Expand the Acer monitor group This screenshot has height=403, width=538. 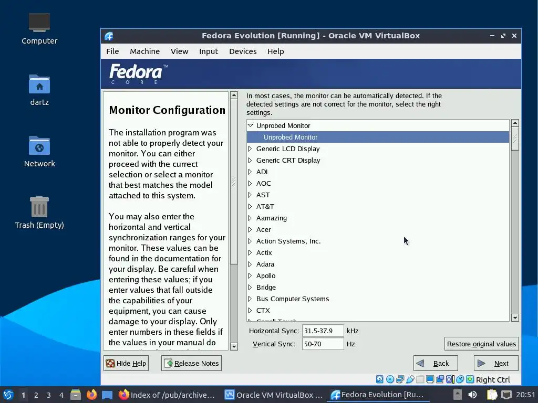point(250,230)
